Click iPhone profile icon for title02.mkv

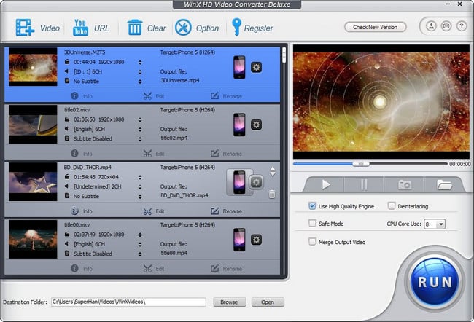click(x=239, y=125)
